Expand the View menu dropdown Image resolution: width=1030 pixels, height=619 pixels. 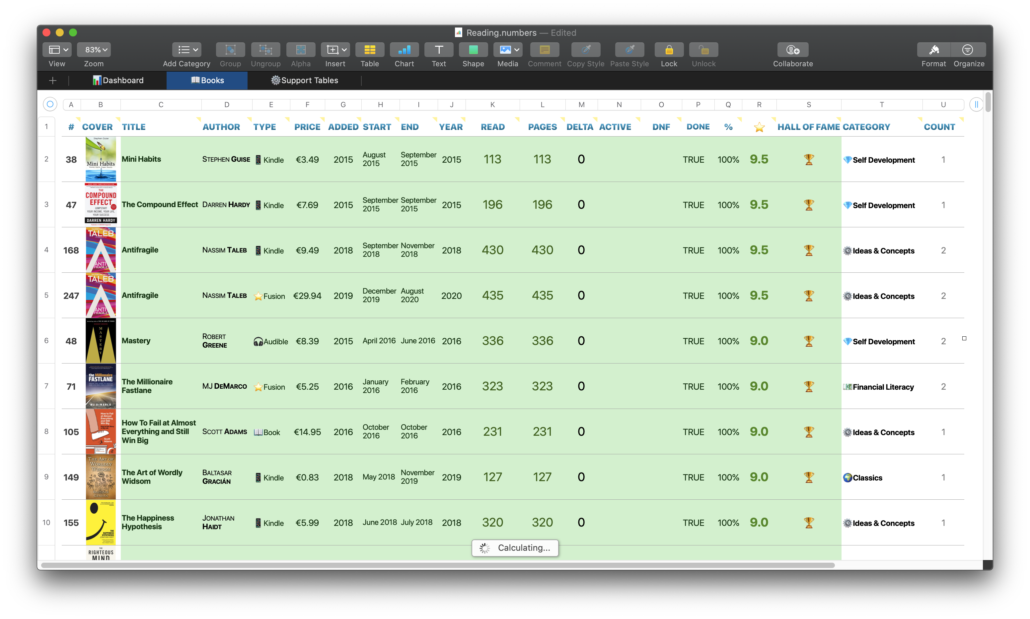[57, 50]
